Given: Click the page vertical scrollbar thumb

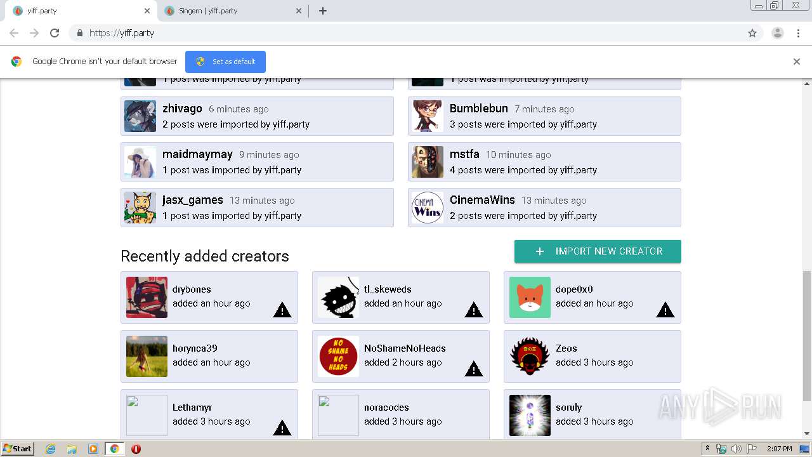Looking at the screenshot, I should coord(806,336).
